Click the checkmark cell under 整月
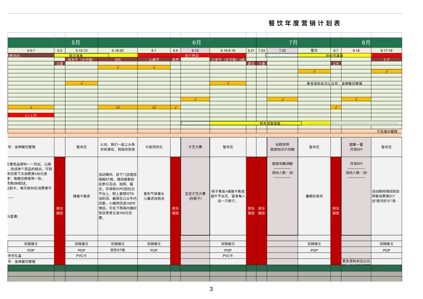423x299 pixels. coord(314,71)
